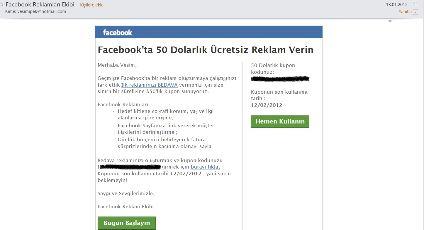
Task: Click the facebook logo in blue banner
Action: click(118, 32)
